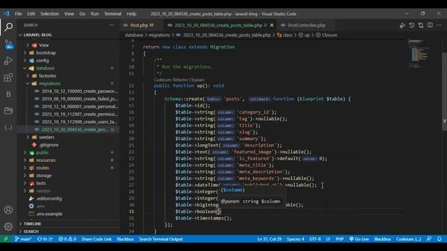This screenshot has height=251, width=447.
Task: Click the run file icon in editor toolbar
Action: (x=402, y=25)
